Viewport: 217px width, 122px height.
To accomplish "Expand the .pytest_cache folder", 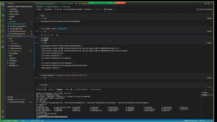I will pyautogui.click(x=14, y=14).
